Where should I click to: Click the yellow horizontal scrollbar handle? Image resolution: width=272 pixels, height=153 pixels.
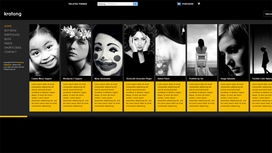[x=13, y=117]
